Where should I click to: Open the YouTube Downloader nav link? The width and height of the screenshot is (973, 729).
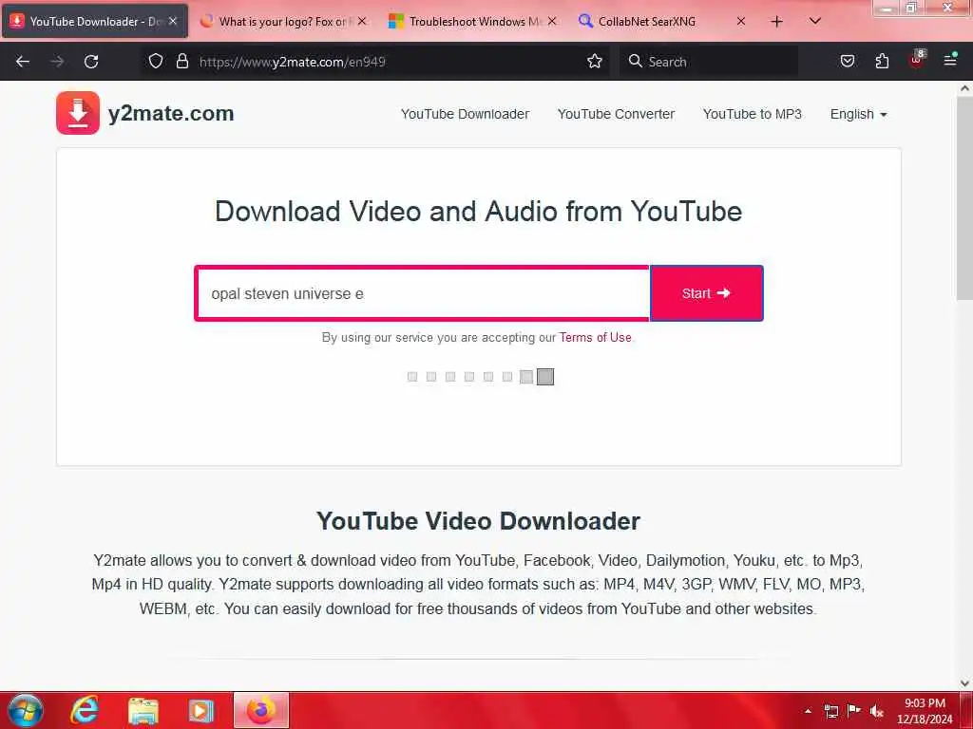click(465, 114)
